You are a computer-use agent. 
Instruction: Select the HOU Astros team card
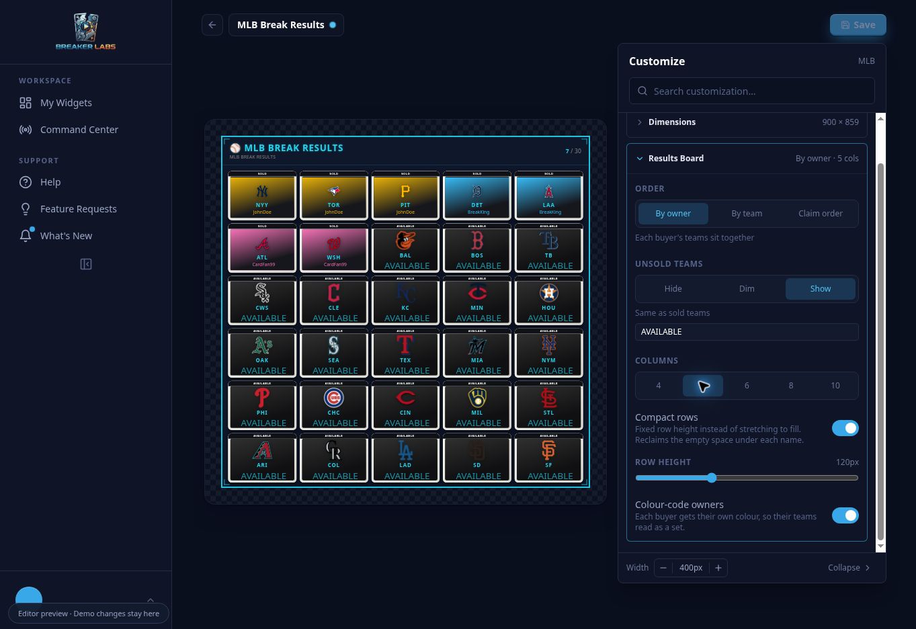pyautogui.click(x=549, y=300)
